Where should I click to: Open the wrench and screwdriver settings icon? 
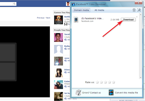[139, 10]
